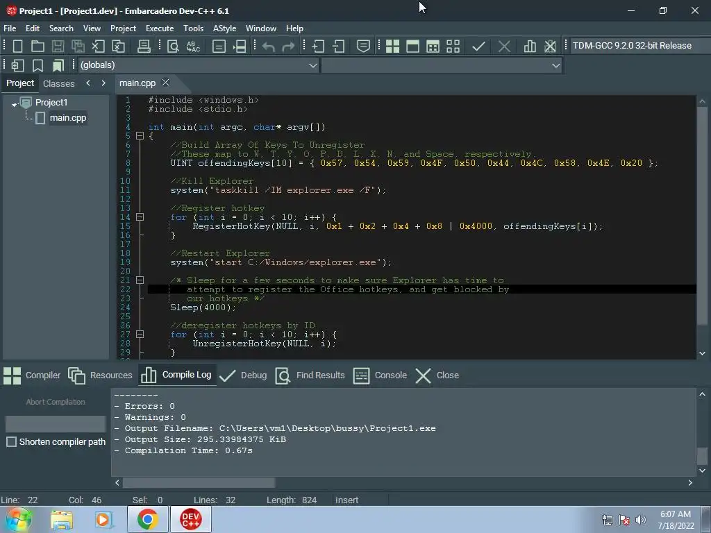Click the Close All files toolbar icon
711x533 pixels.
(118, 46)
